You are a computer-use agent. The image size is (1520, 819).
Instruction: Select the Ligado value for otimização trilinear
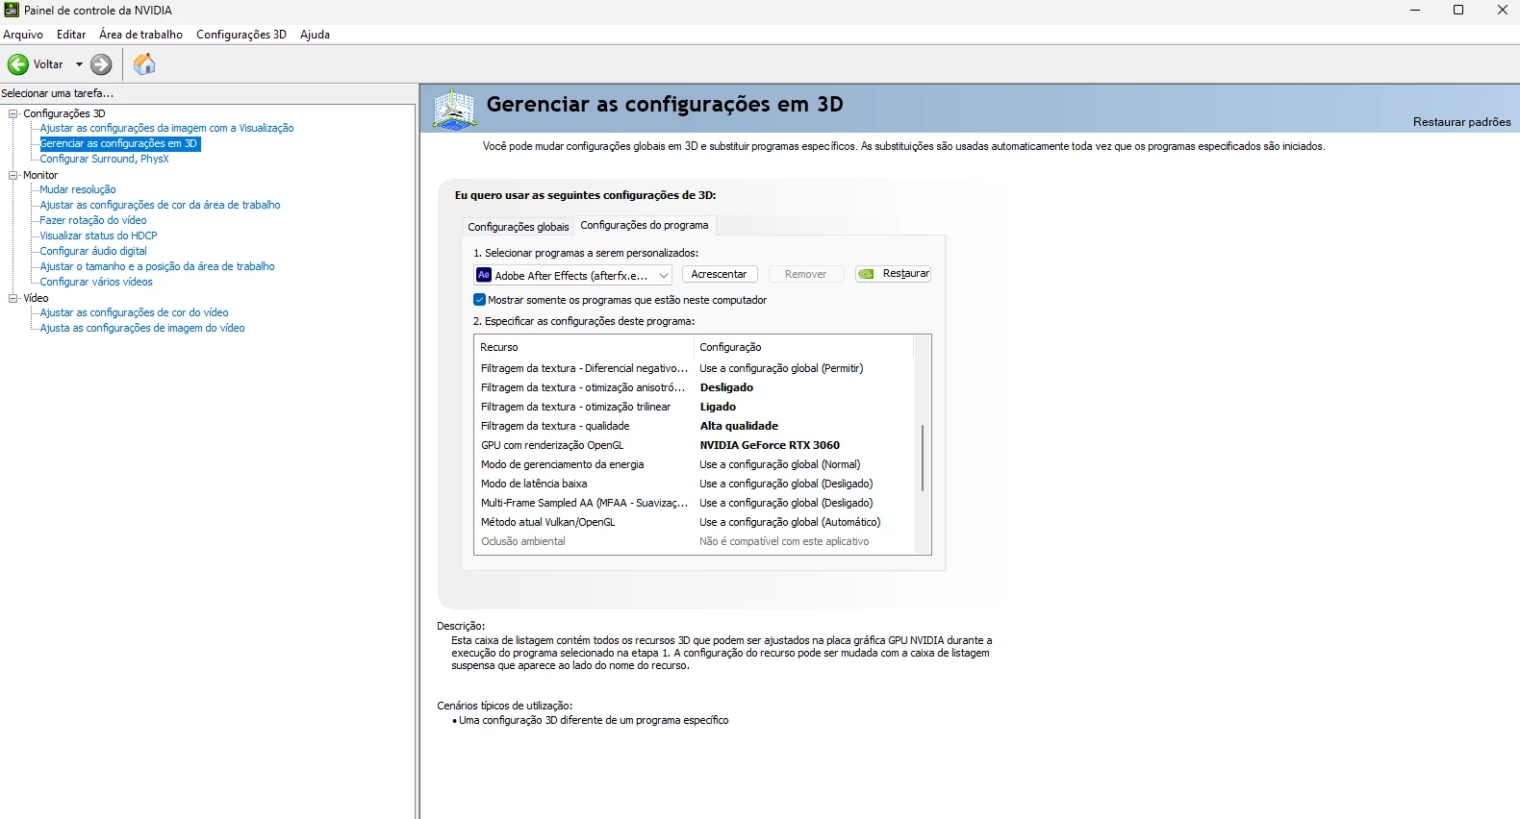(x=718, y=407)
